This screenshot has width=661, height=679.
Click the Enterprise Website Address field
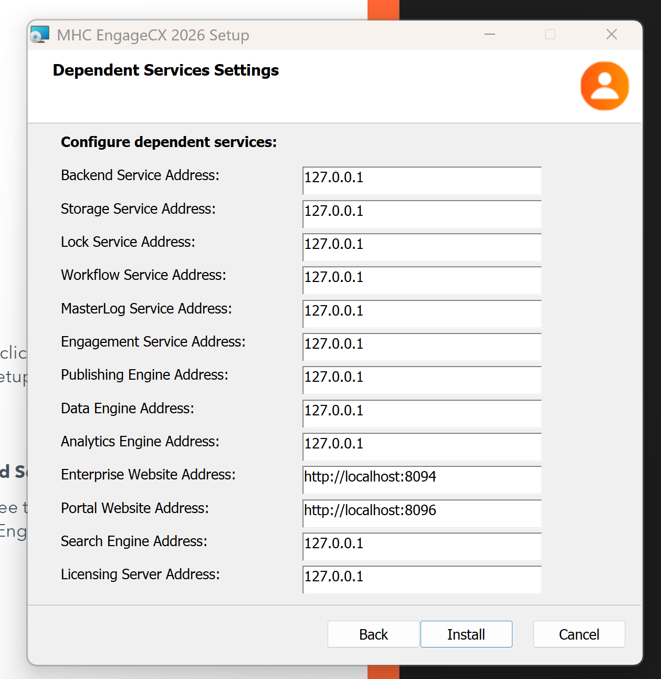422,480
